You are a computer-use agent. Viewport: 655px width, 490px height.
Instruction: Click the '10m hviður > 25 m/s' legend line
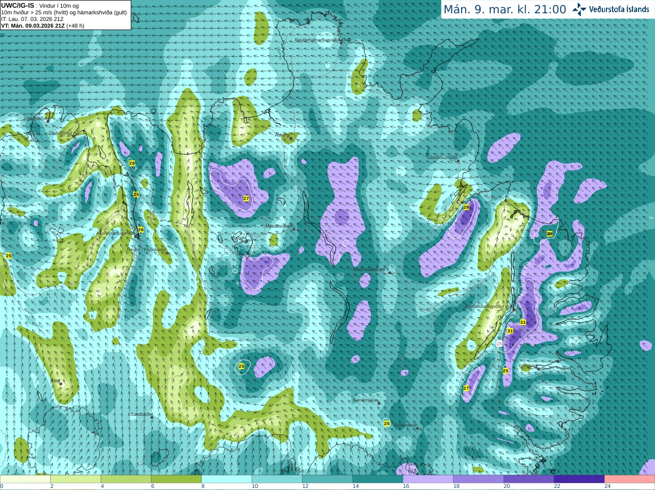[64, 12]
